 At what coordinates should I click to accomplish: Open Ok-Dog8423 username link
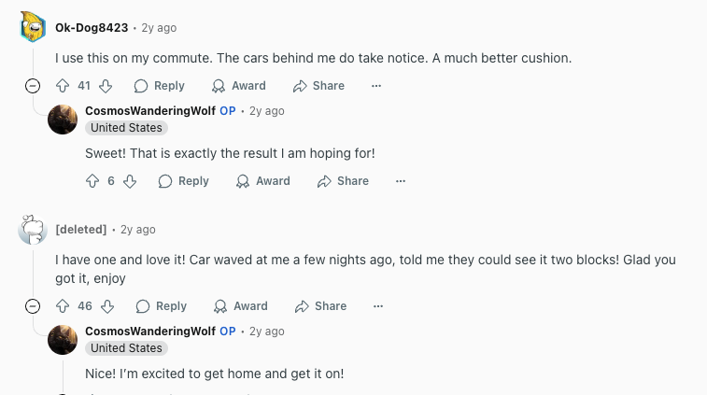[x=92, y=28]
